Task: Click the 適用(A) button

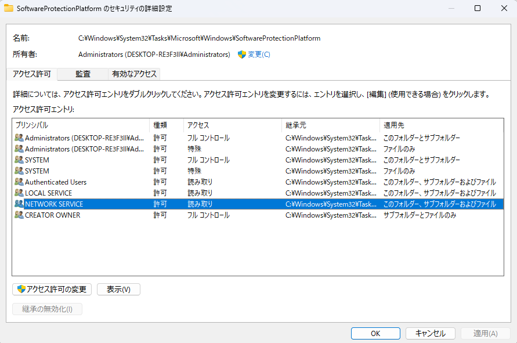Action: pyautogui.click(x=485, y=334)
